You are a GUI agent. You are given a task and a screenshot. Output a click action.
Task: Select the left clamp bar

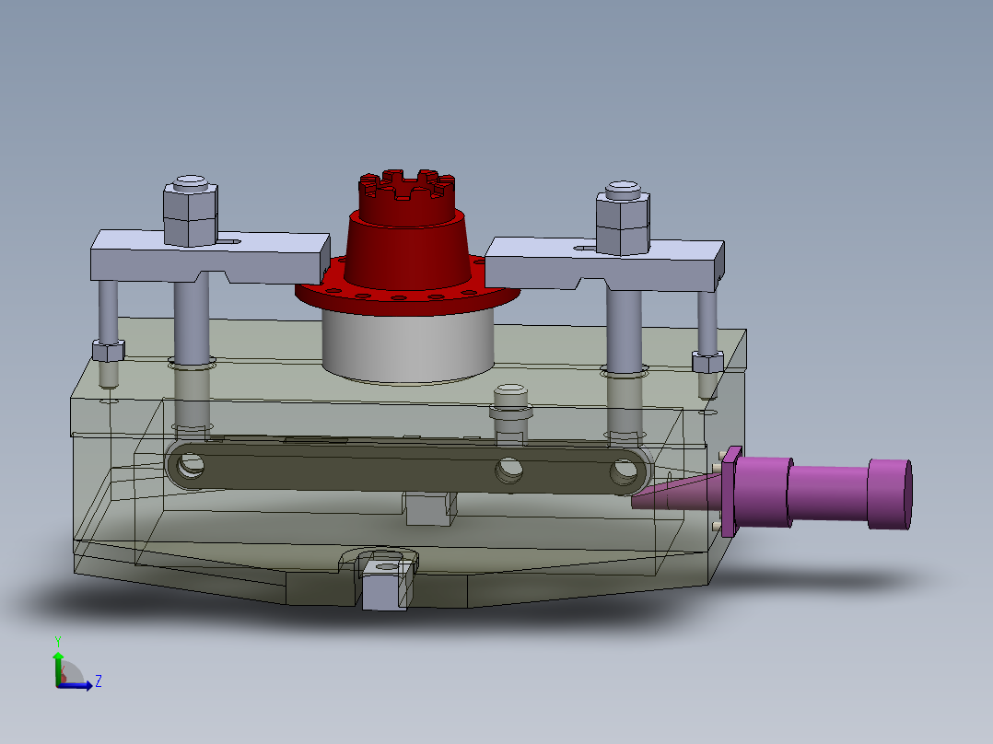(x=210, y=258)
